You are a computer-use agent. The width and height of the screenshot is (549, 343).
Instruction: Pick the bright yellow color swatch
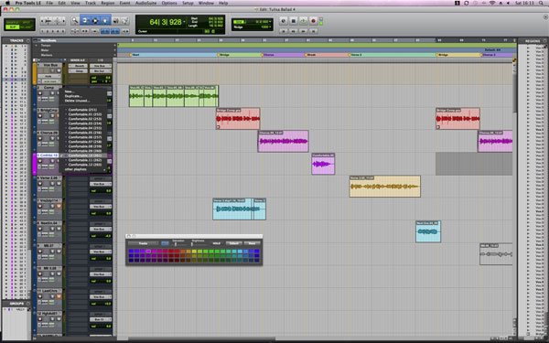click(x=194, y=252)
